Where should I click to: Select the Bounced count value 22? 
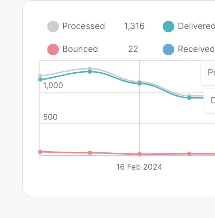pyautogui.click(x=133, y=49)
